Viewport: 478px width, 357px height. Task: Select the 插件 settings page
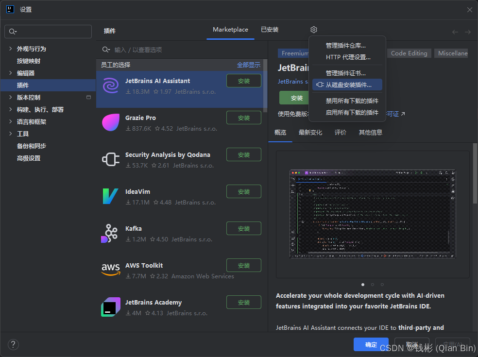click(48, 85)
